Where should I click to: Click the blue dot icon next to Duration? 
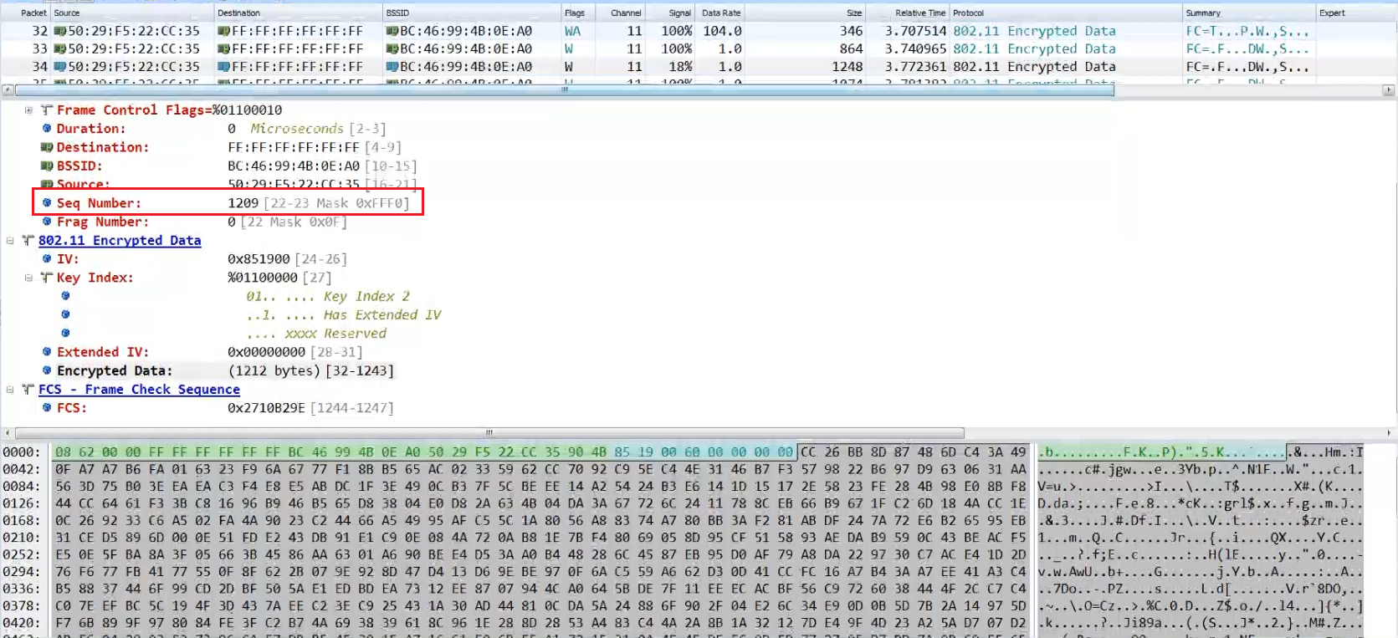coord(47,129)
